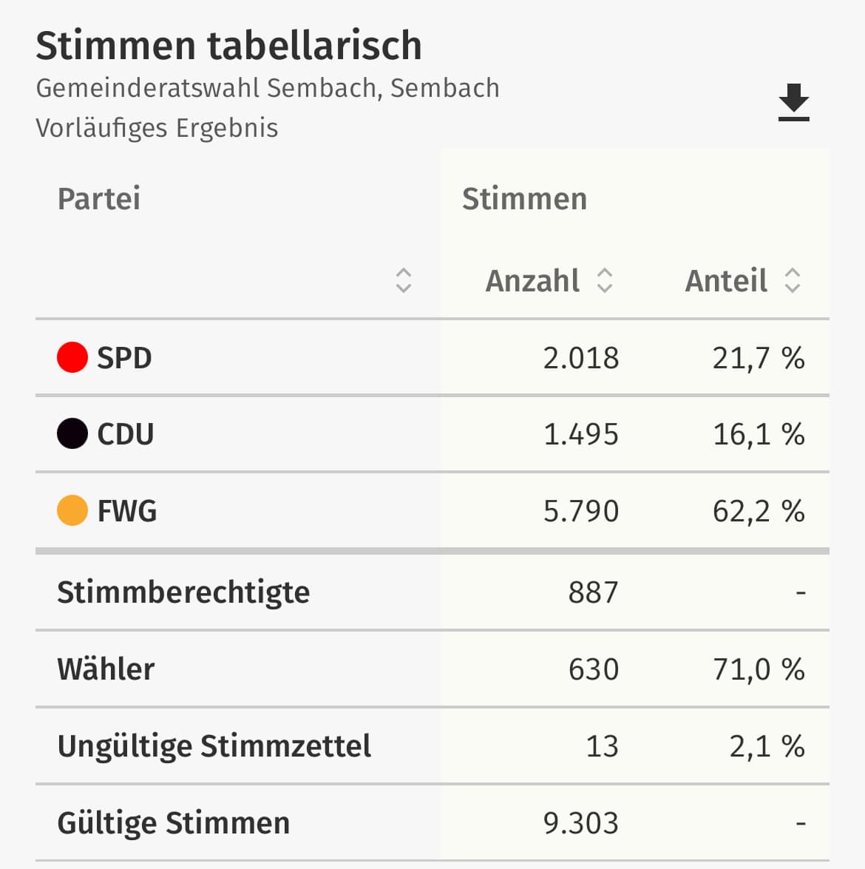The width and height of the screenshot is (865, 869).
Task: Click the Ungültige Stimmzettel row label
Action: point(214,746)
